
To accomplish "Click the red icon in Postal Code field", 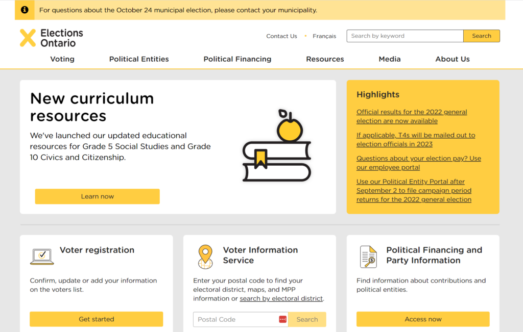I will click(282, 319).
